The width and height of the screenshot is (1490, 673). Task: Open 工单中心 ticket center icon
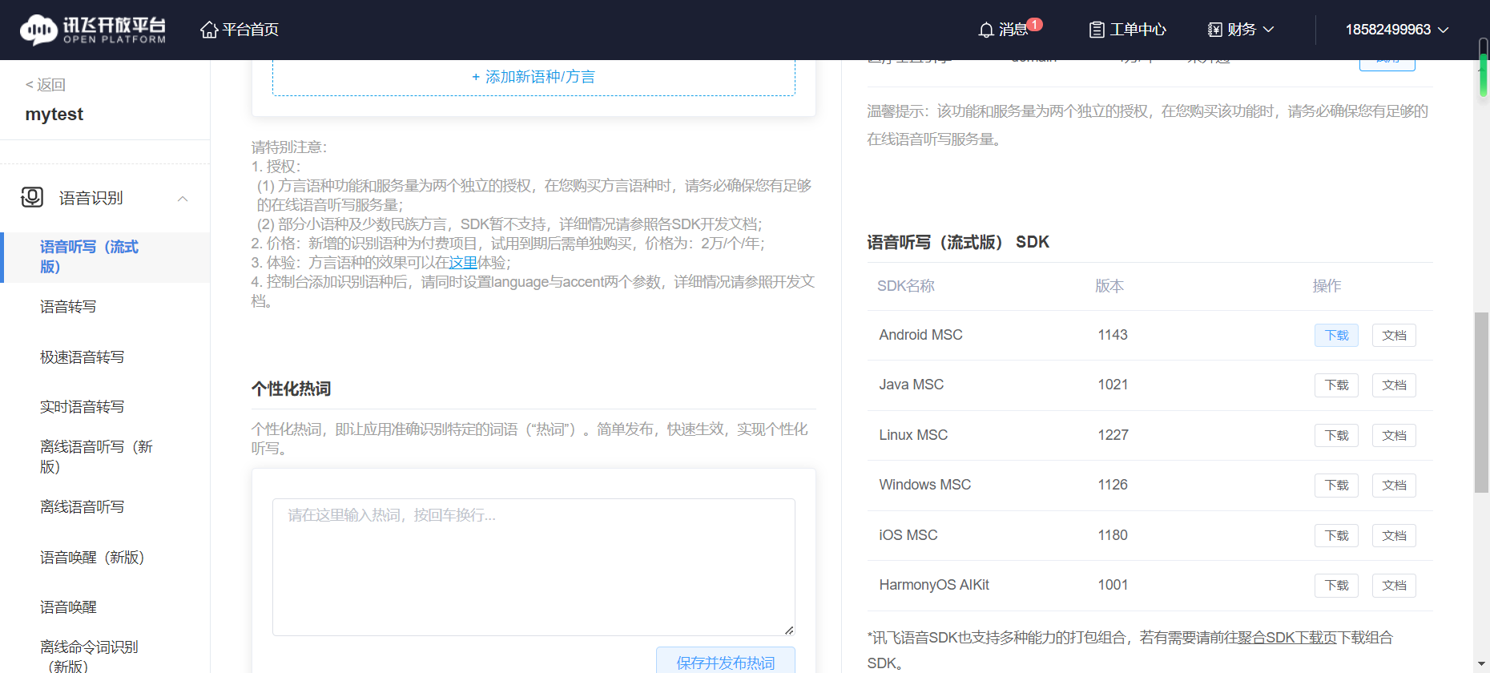1097,30
